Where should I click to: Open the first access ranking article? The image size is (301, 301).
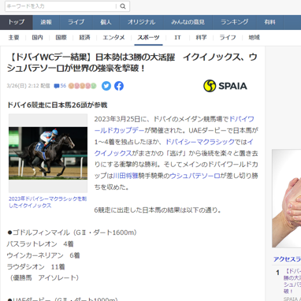pos(292,281)
